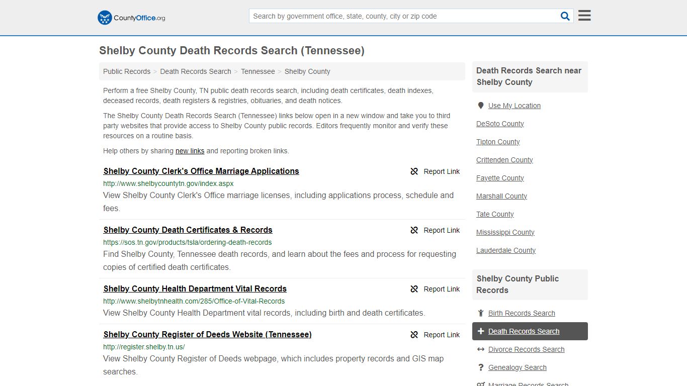Open Birth Records Search
The image size is (687, 386).
(x=522, y=313)
